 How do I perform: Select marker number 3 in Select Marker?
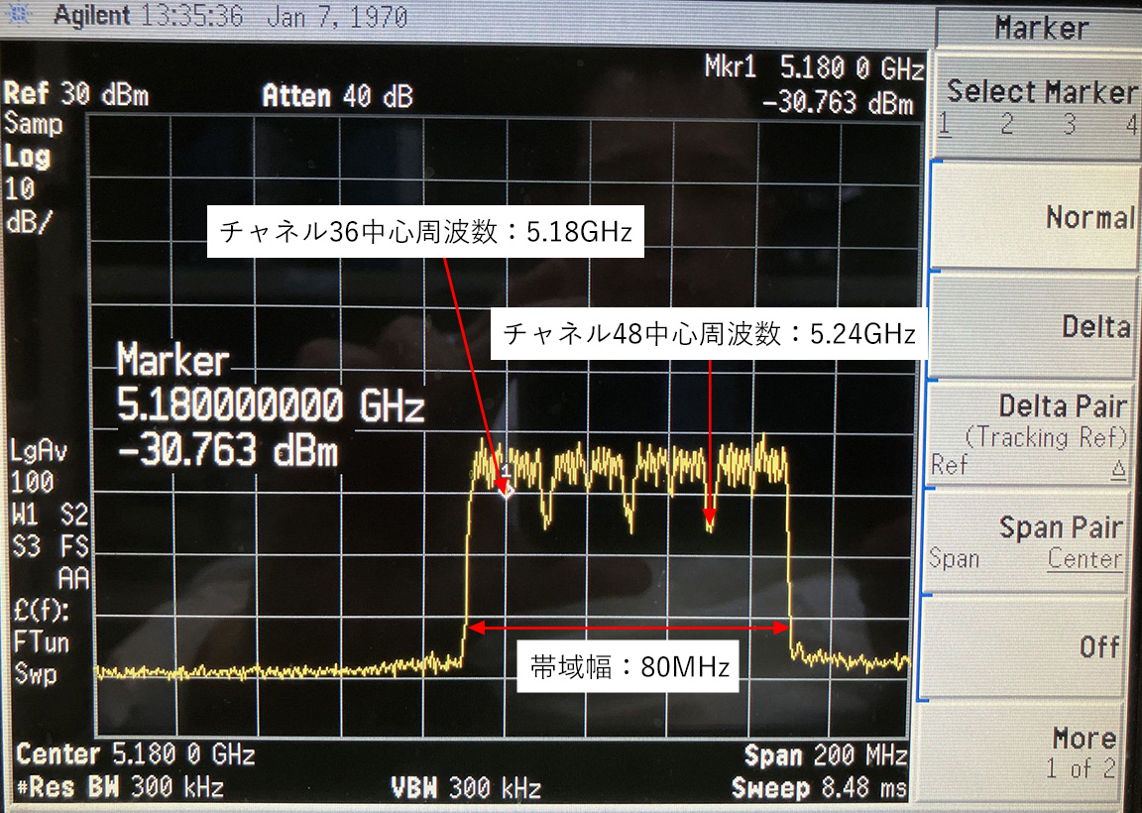click(x=1070, y=125)
